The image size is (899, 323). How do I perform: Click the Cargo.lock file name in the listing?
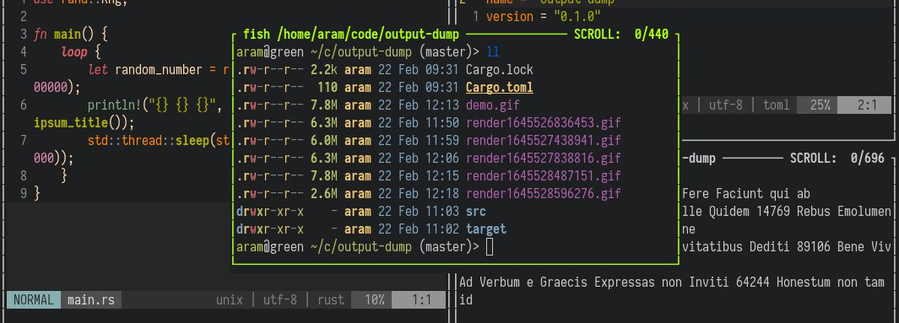500,70
